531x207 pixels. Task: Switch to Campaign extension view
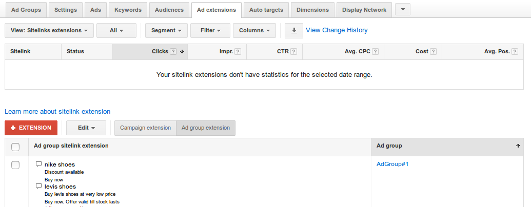(x=145, y=128)
